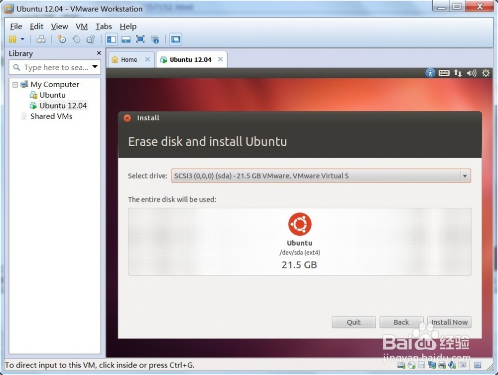Click the sound card status bar icon
This screenshot has width=498, height=375.
452,365
